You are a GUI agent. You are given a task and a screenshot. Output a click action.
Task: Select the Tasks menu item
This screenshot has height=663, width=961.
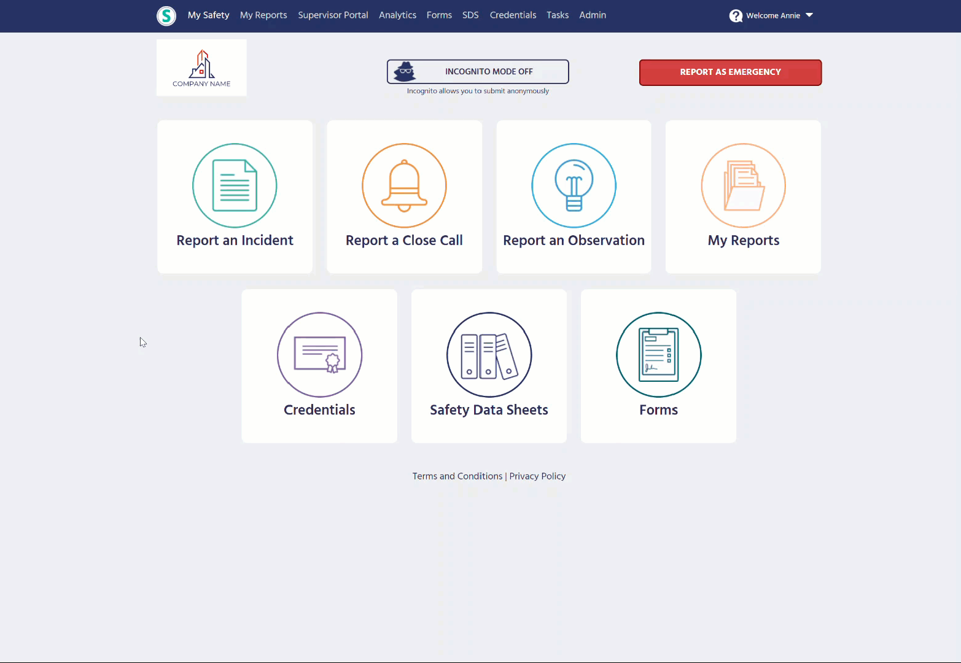(557, 15)
